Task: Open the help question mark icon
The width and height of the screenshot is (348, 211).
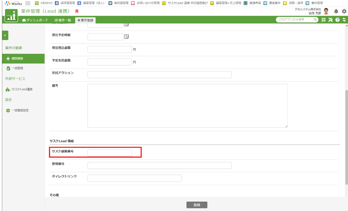Action: (x=337, y=20)
